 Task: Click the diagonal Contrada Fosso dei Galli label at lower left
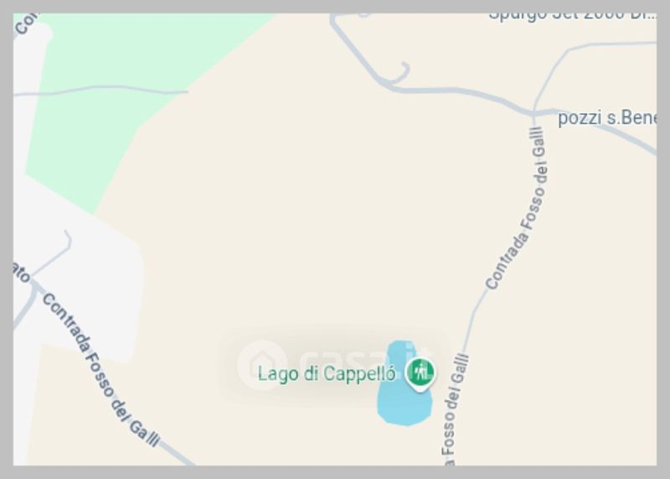coord(100,370)
